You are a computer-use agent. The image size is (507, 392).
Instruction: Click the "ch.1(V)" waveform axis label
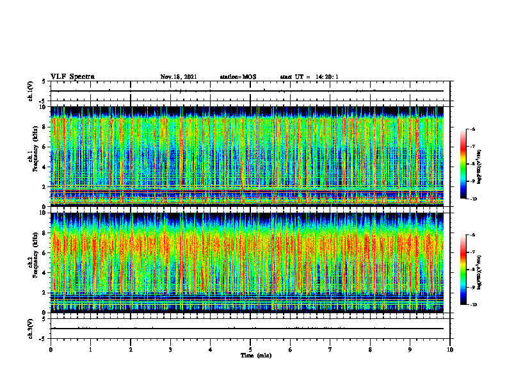31,91
